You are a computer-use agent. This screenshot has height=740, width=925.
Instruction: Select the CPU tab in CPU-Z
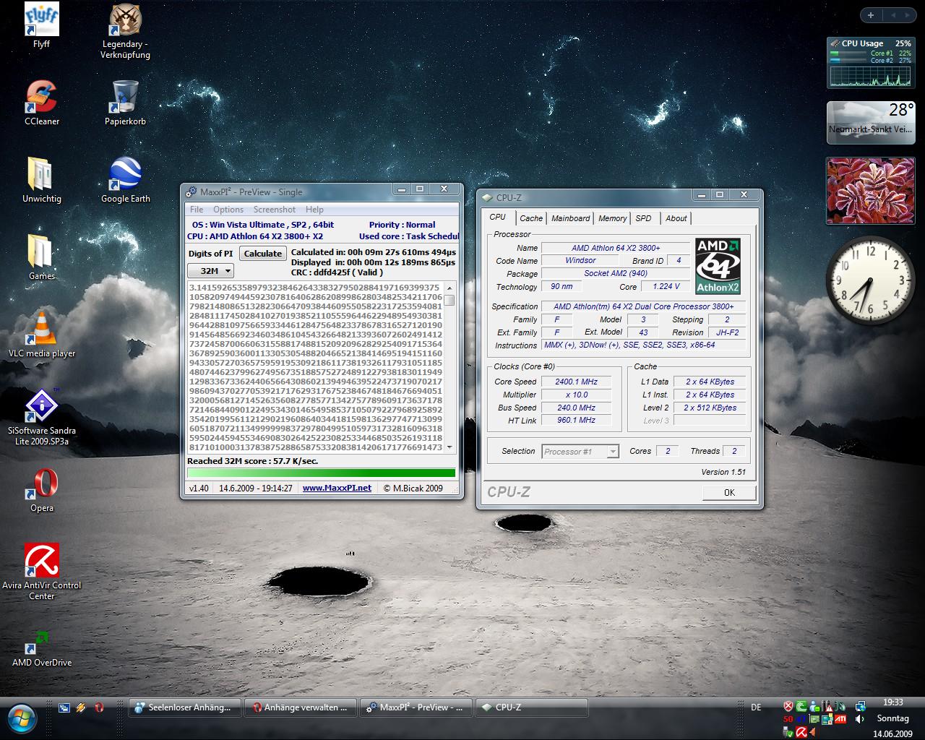pyautogui.click(x=498, y=217)
